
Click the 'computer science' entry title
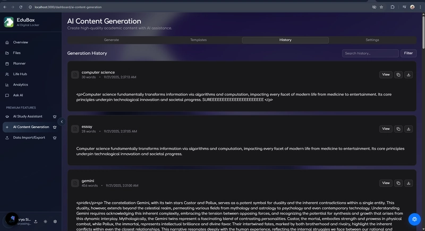click(x=98, y=73)
